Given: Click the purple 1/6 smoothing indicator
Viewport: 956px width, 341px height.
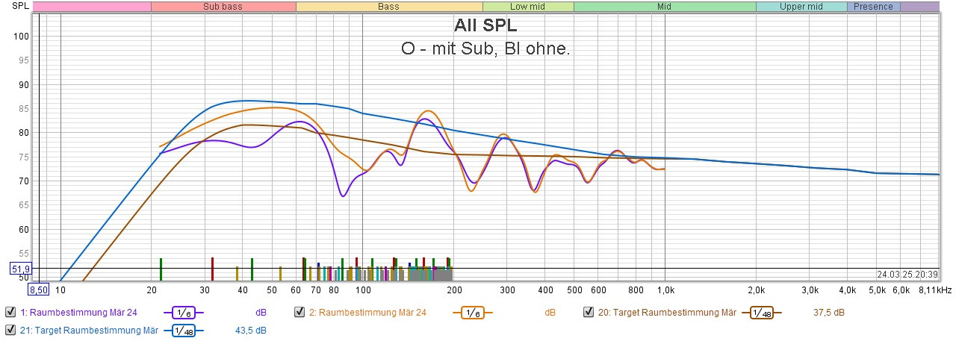Looking at the screenshot, I should pyautogui.click(x=184, y=312).
